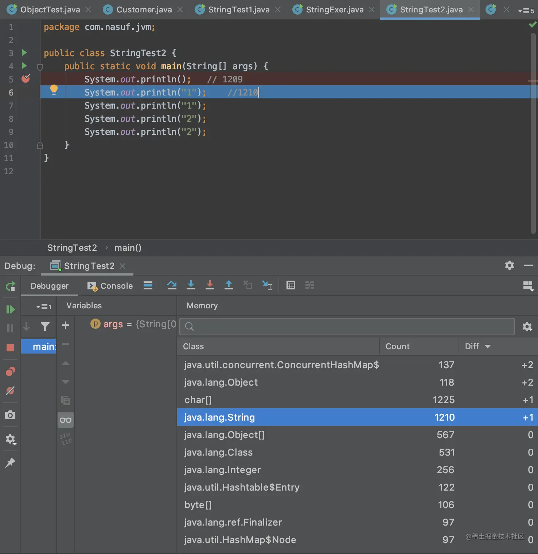Image resolution: width=538 pixels, height=554 pixels.
Task: Click the editor vertical scrollbar
Action: point(533,133)
